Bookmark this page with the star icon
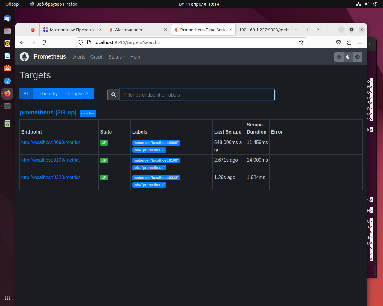 click(301, 42)
